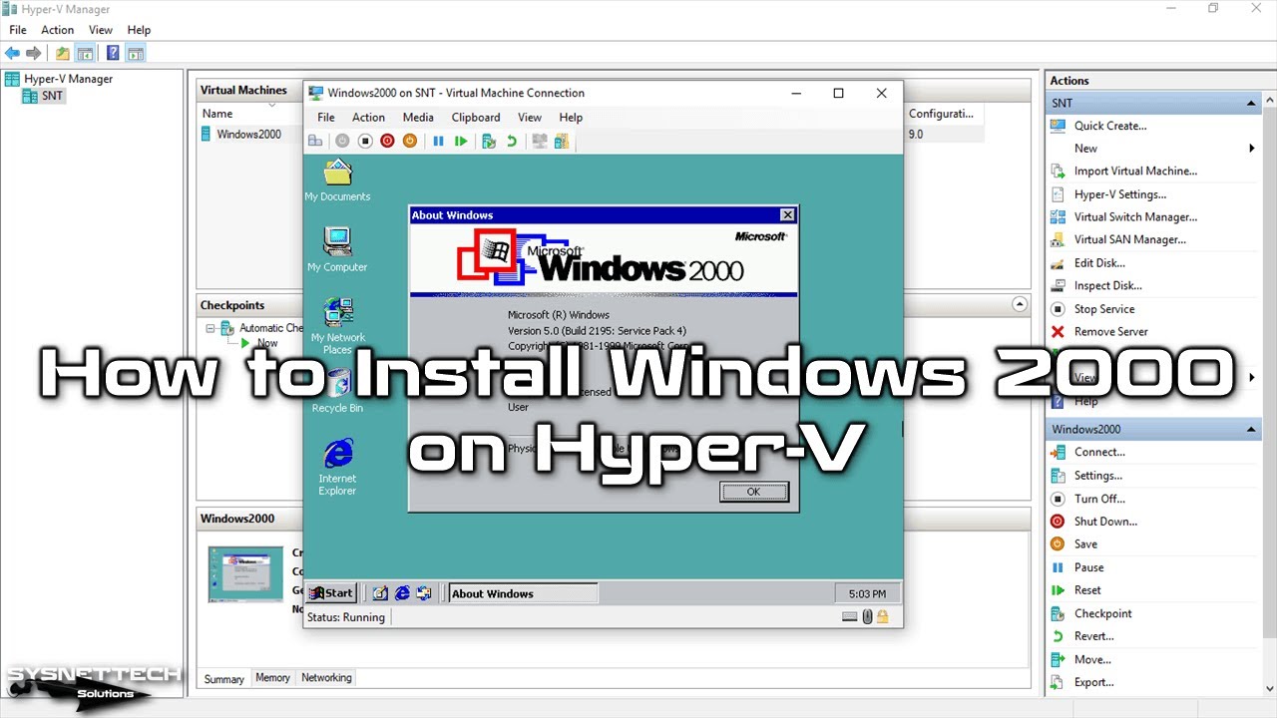Click the lock icon in VM Connection status bar
The image size is (1277, 718).
[885, 617]
